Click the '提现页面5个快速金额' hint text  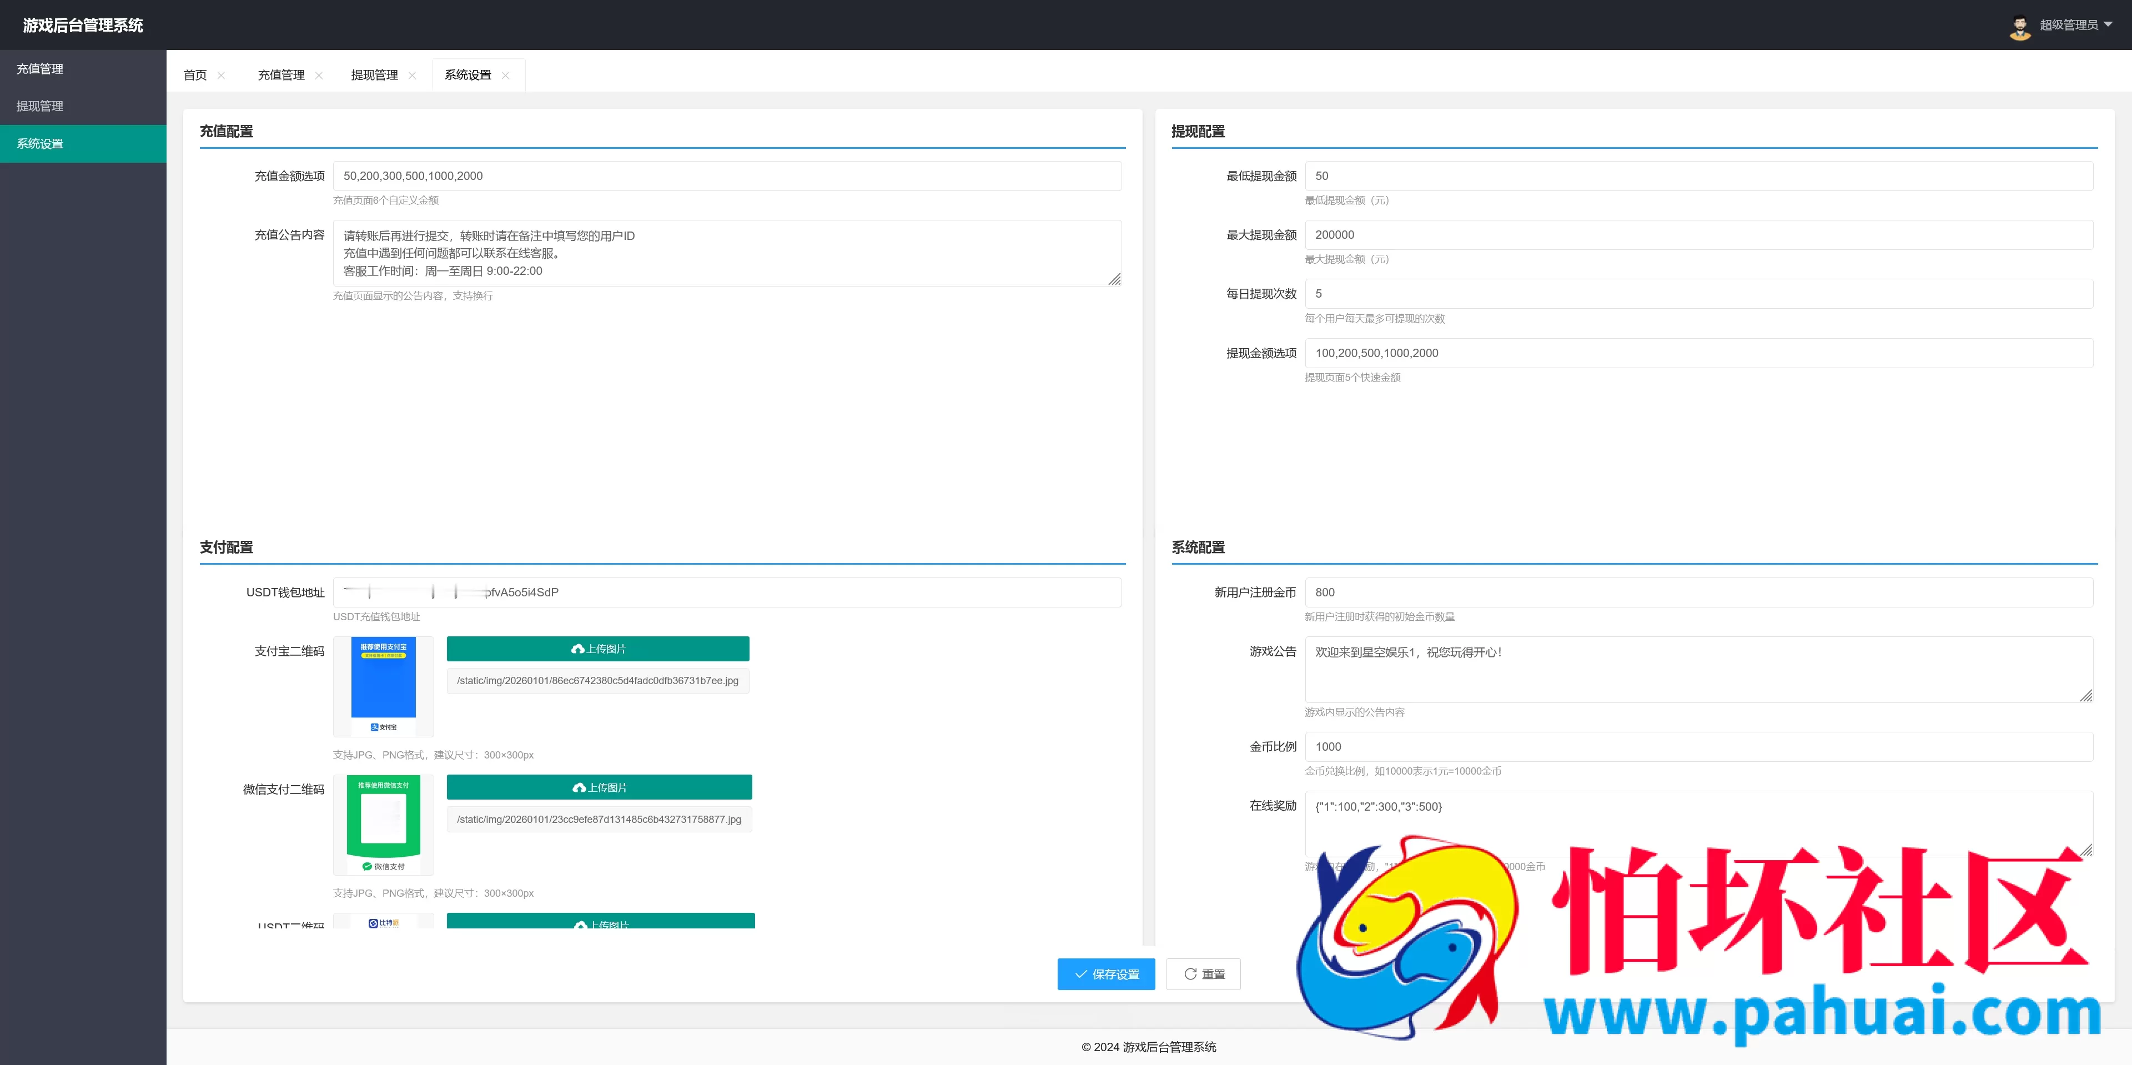click(x=1352, y=378)
